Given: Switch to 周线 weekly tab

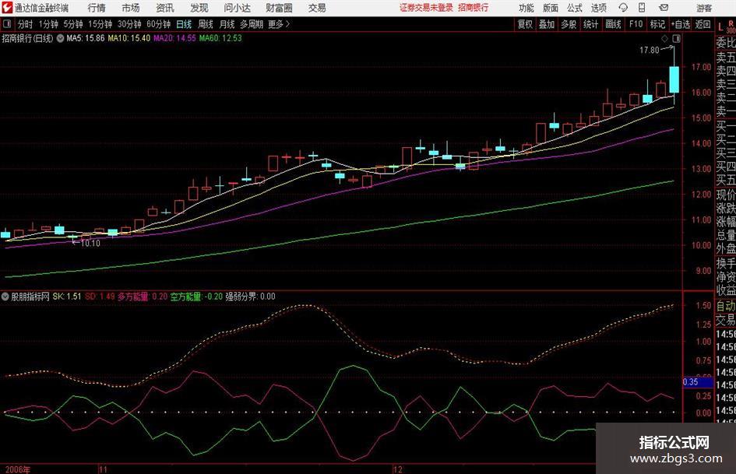Looking at the screenshot, I should pos(206,24).
